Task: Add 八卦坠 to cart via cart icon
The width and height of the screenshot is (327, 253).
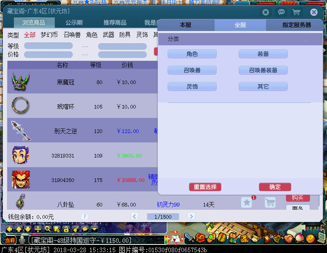Action: point(270,202)
